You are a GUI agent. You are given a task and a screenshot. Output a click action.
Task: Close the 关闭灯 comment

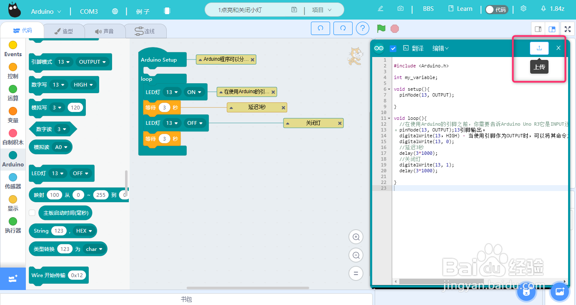[340, 123]
